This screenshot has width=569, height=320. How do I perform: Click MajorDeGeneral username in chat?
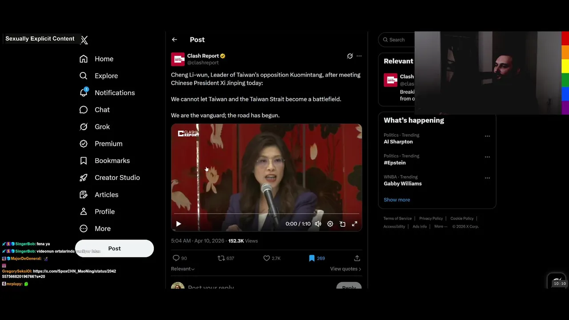click(x=26, y=259)
